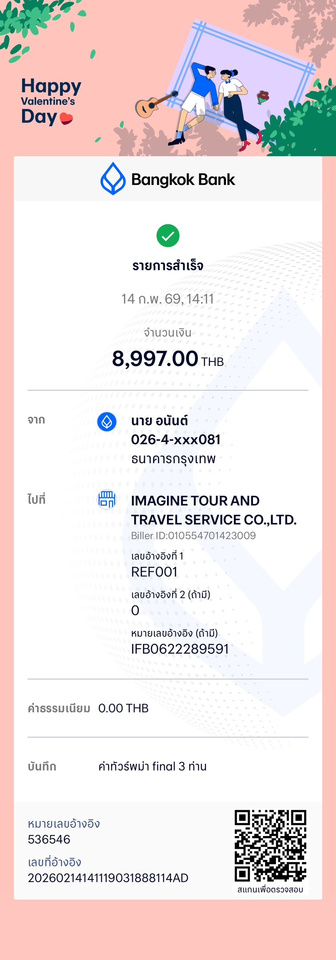Select transaction reference 2026021414111903188114AD
The width and height of the screenshot is (336, 960).
point(108,878)
